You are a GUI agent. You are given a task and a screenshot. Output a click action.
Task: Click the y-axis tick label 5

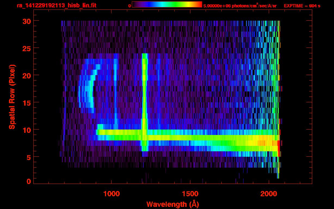coord(28,157)
